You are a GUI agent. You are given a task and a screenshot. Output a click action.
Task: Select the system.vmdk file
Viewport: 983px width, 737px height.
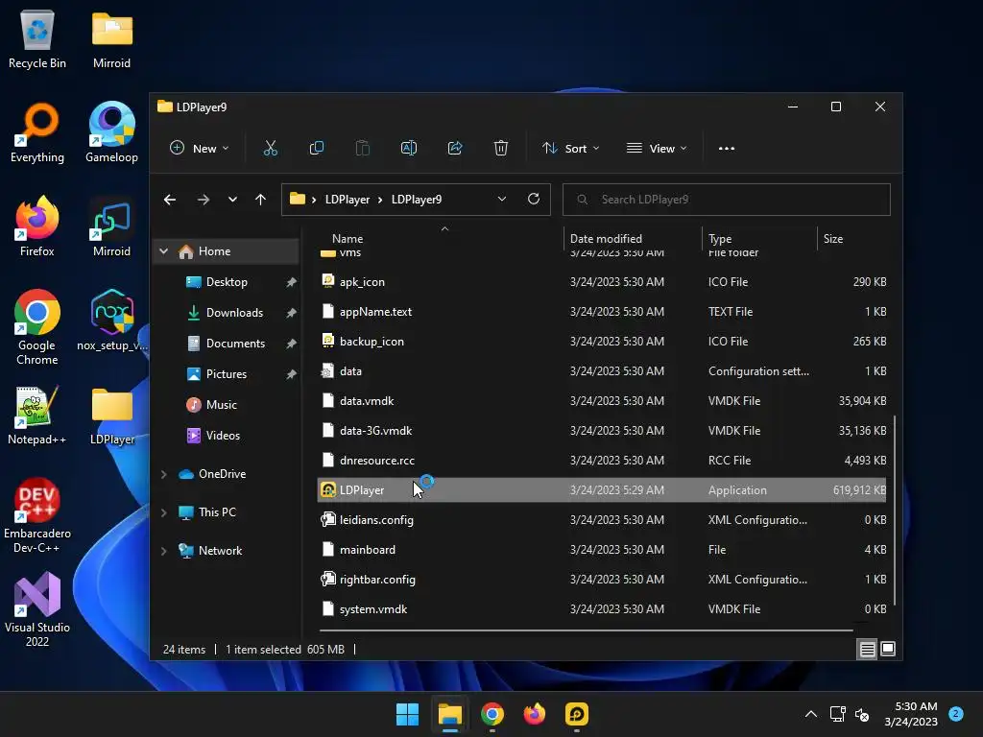tap(602, 609)
